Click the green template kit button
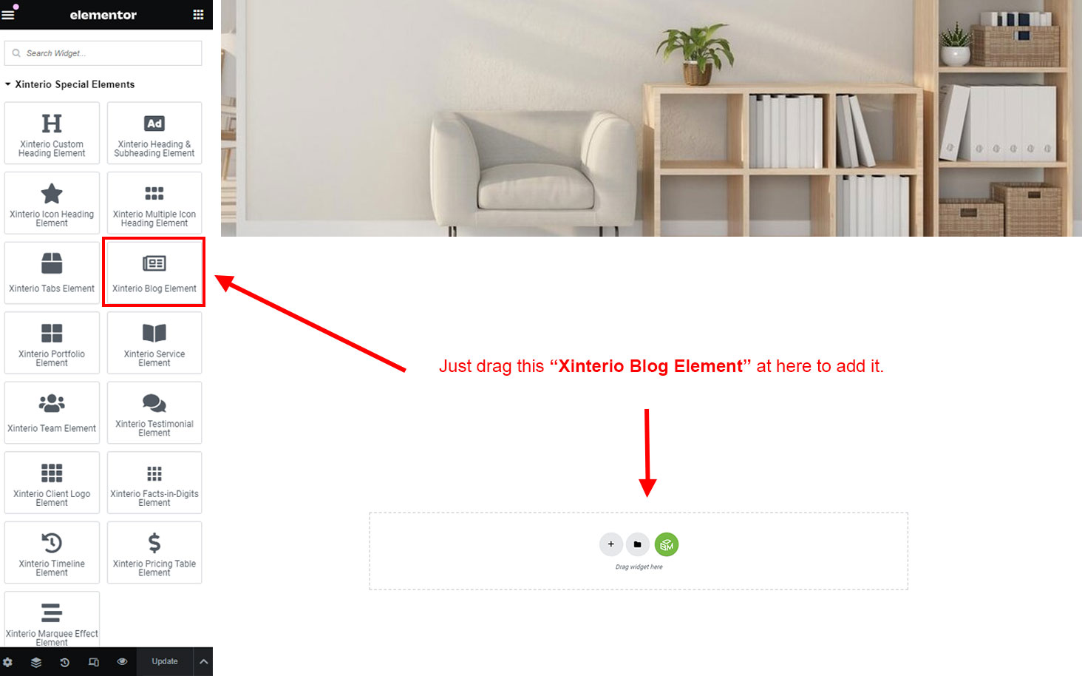 point(667,544)
